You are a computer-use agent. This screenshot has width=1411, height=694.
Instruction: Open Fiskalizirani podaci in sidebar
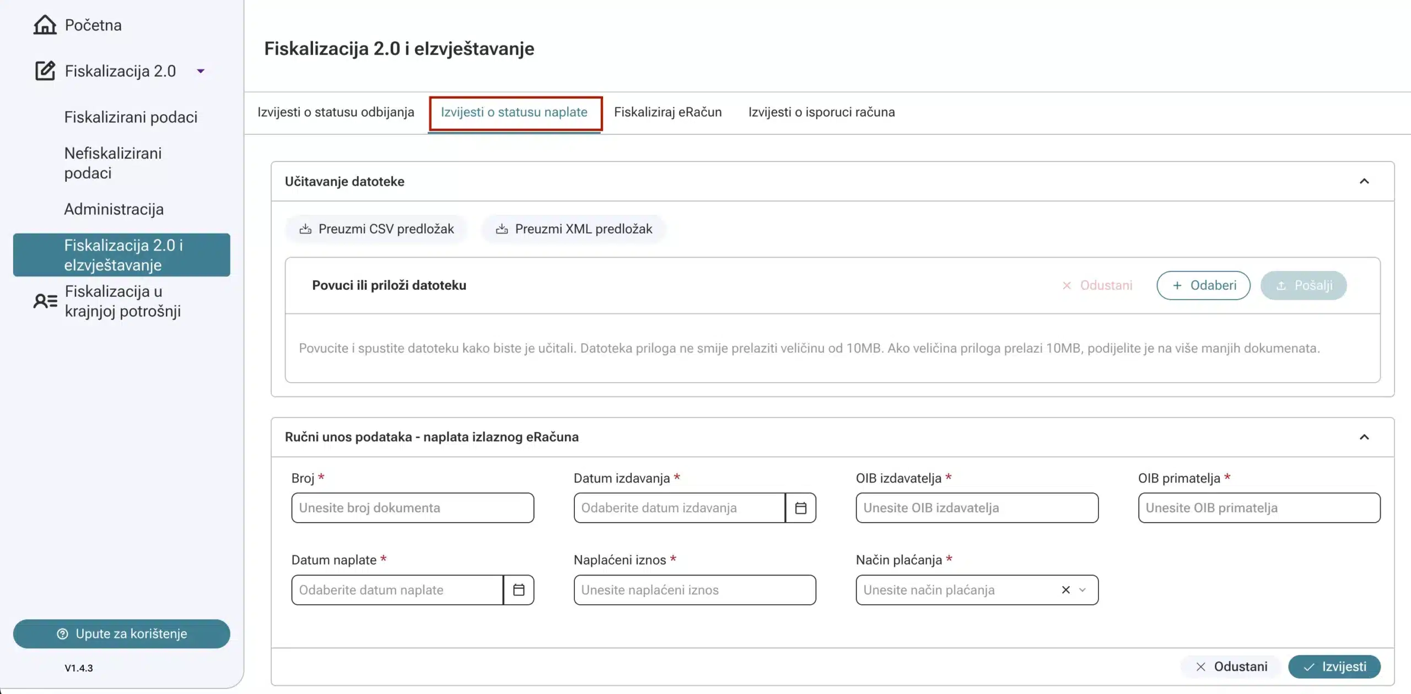coord(131,117)
